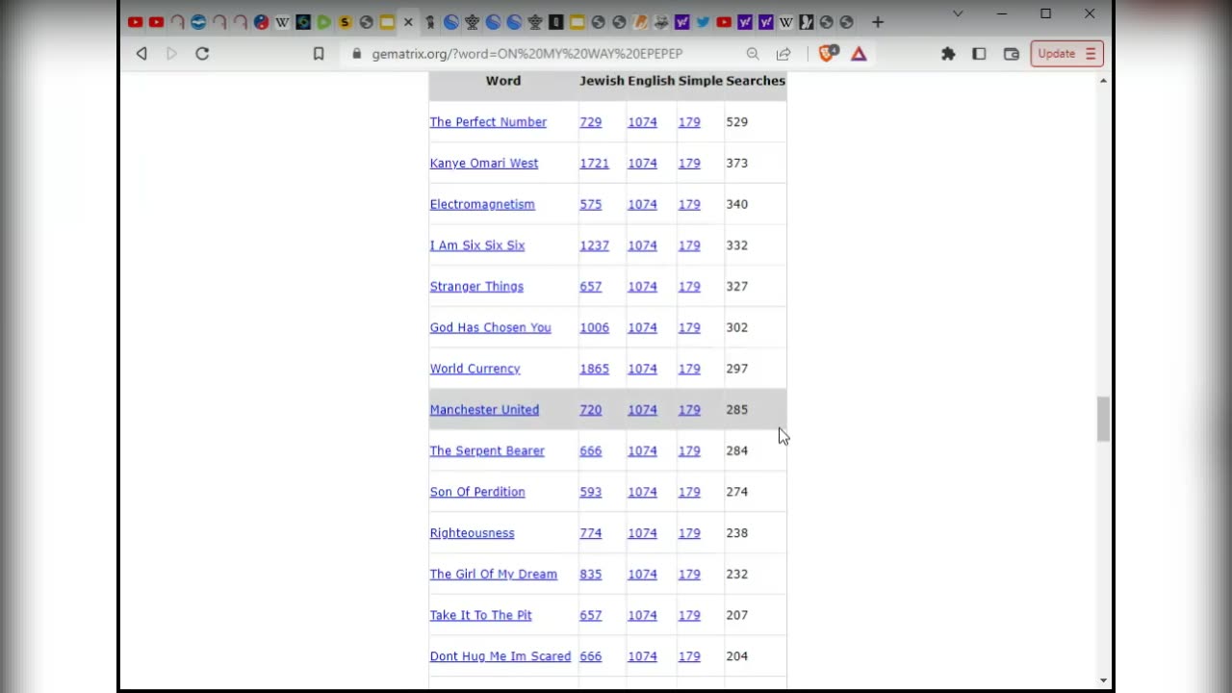
Task: Click the Jewish column header
Action: tap(602, 81)
